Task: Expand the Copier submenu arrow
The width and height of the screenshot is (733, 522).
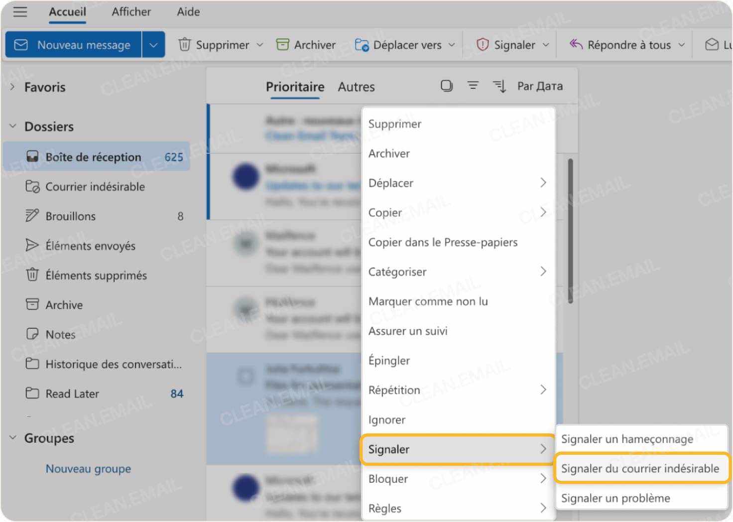Action: pos(543,212)
